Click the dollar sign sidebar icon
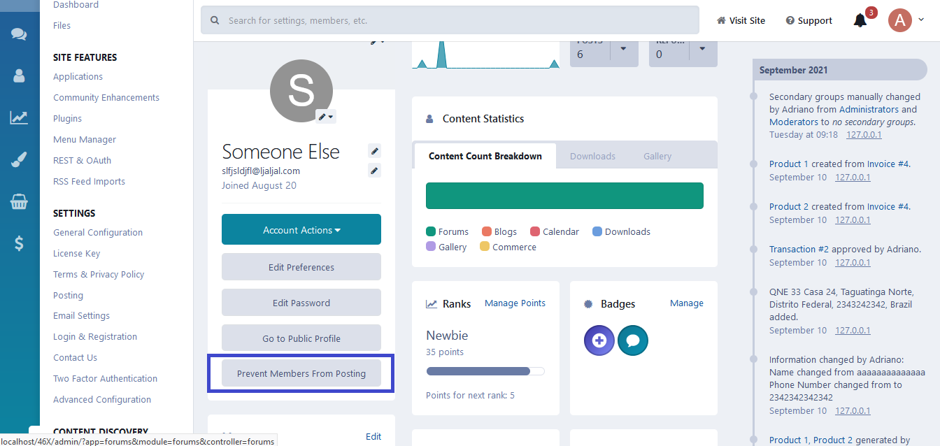The height and width of the screenshot is (446, 940). 19,243
